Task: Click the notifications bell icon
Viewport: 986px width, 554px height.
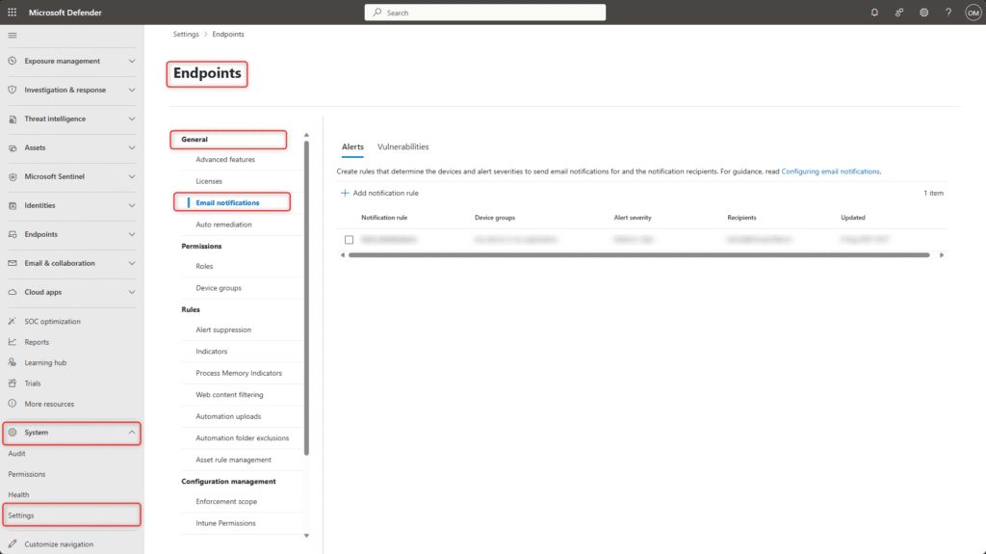Action: 874,13
